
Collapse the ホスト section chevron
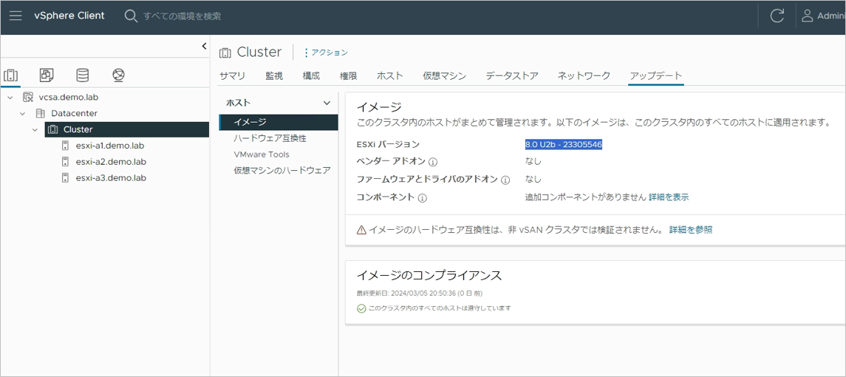327,103
